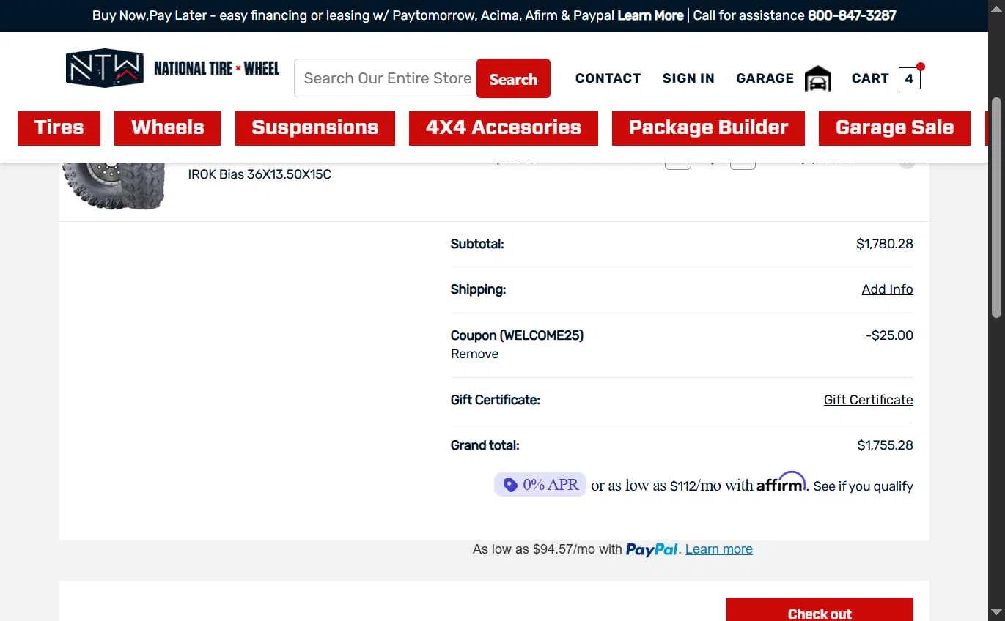
Task: Open the CART text link
Action: point(870,78)
